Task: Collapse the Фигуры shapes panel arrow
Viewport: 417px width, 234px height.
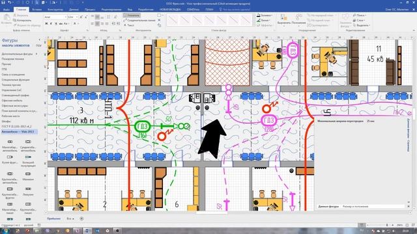Action: click(39, 40)
